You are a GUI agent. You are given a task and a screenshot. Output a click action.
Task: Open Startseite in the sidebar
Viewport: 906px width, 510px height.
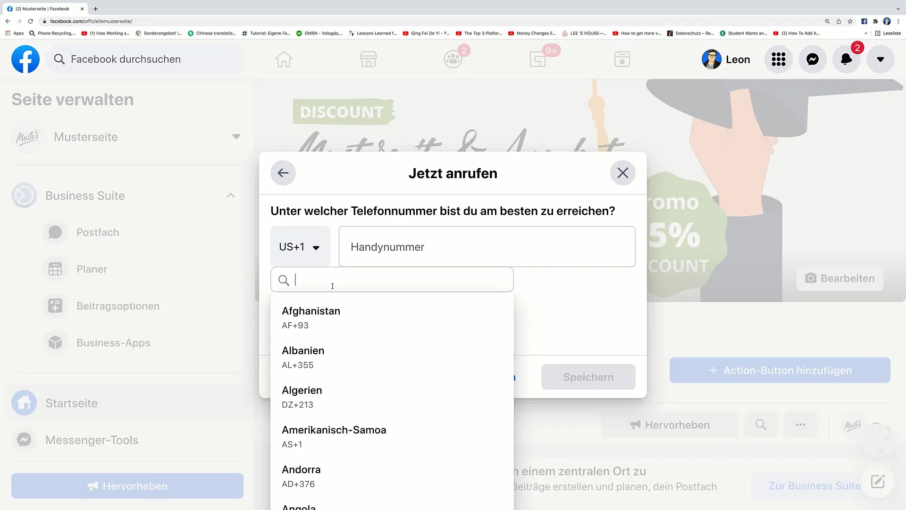(127, 403)
